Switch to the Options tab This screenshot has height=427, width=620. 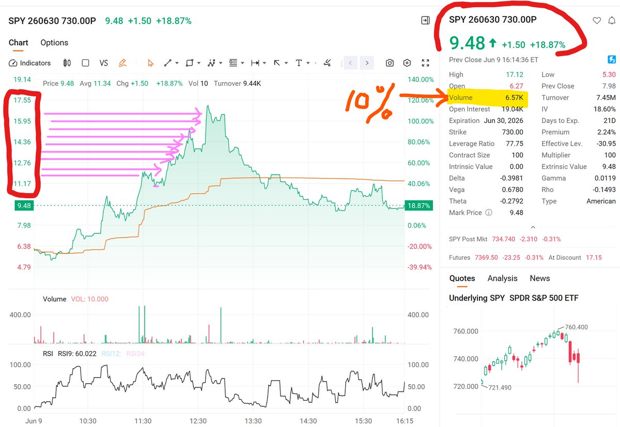(54, 42)
